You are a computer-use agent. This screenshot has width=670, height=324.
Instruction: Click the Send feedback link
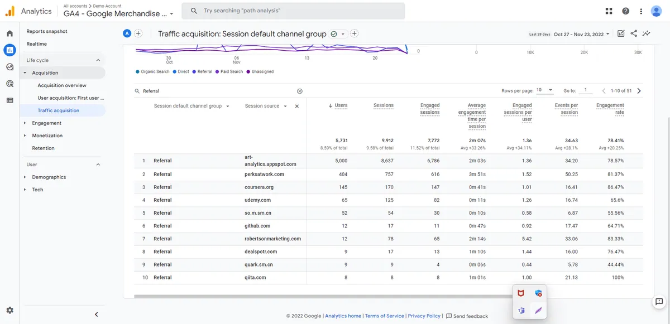coord(467,316)
